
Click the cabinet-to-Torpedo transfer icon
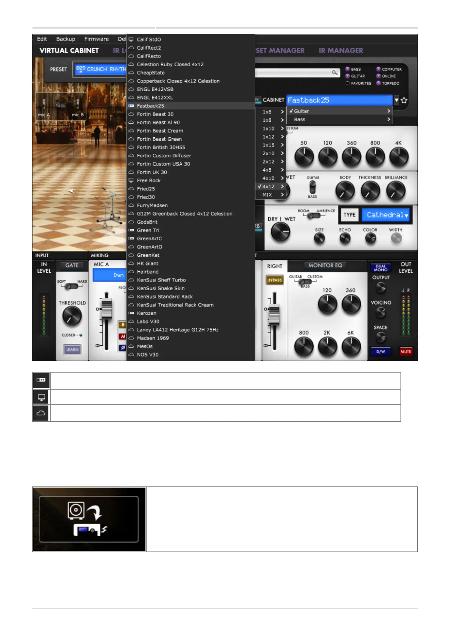(89, 519)
